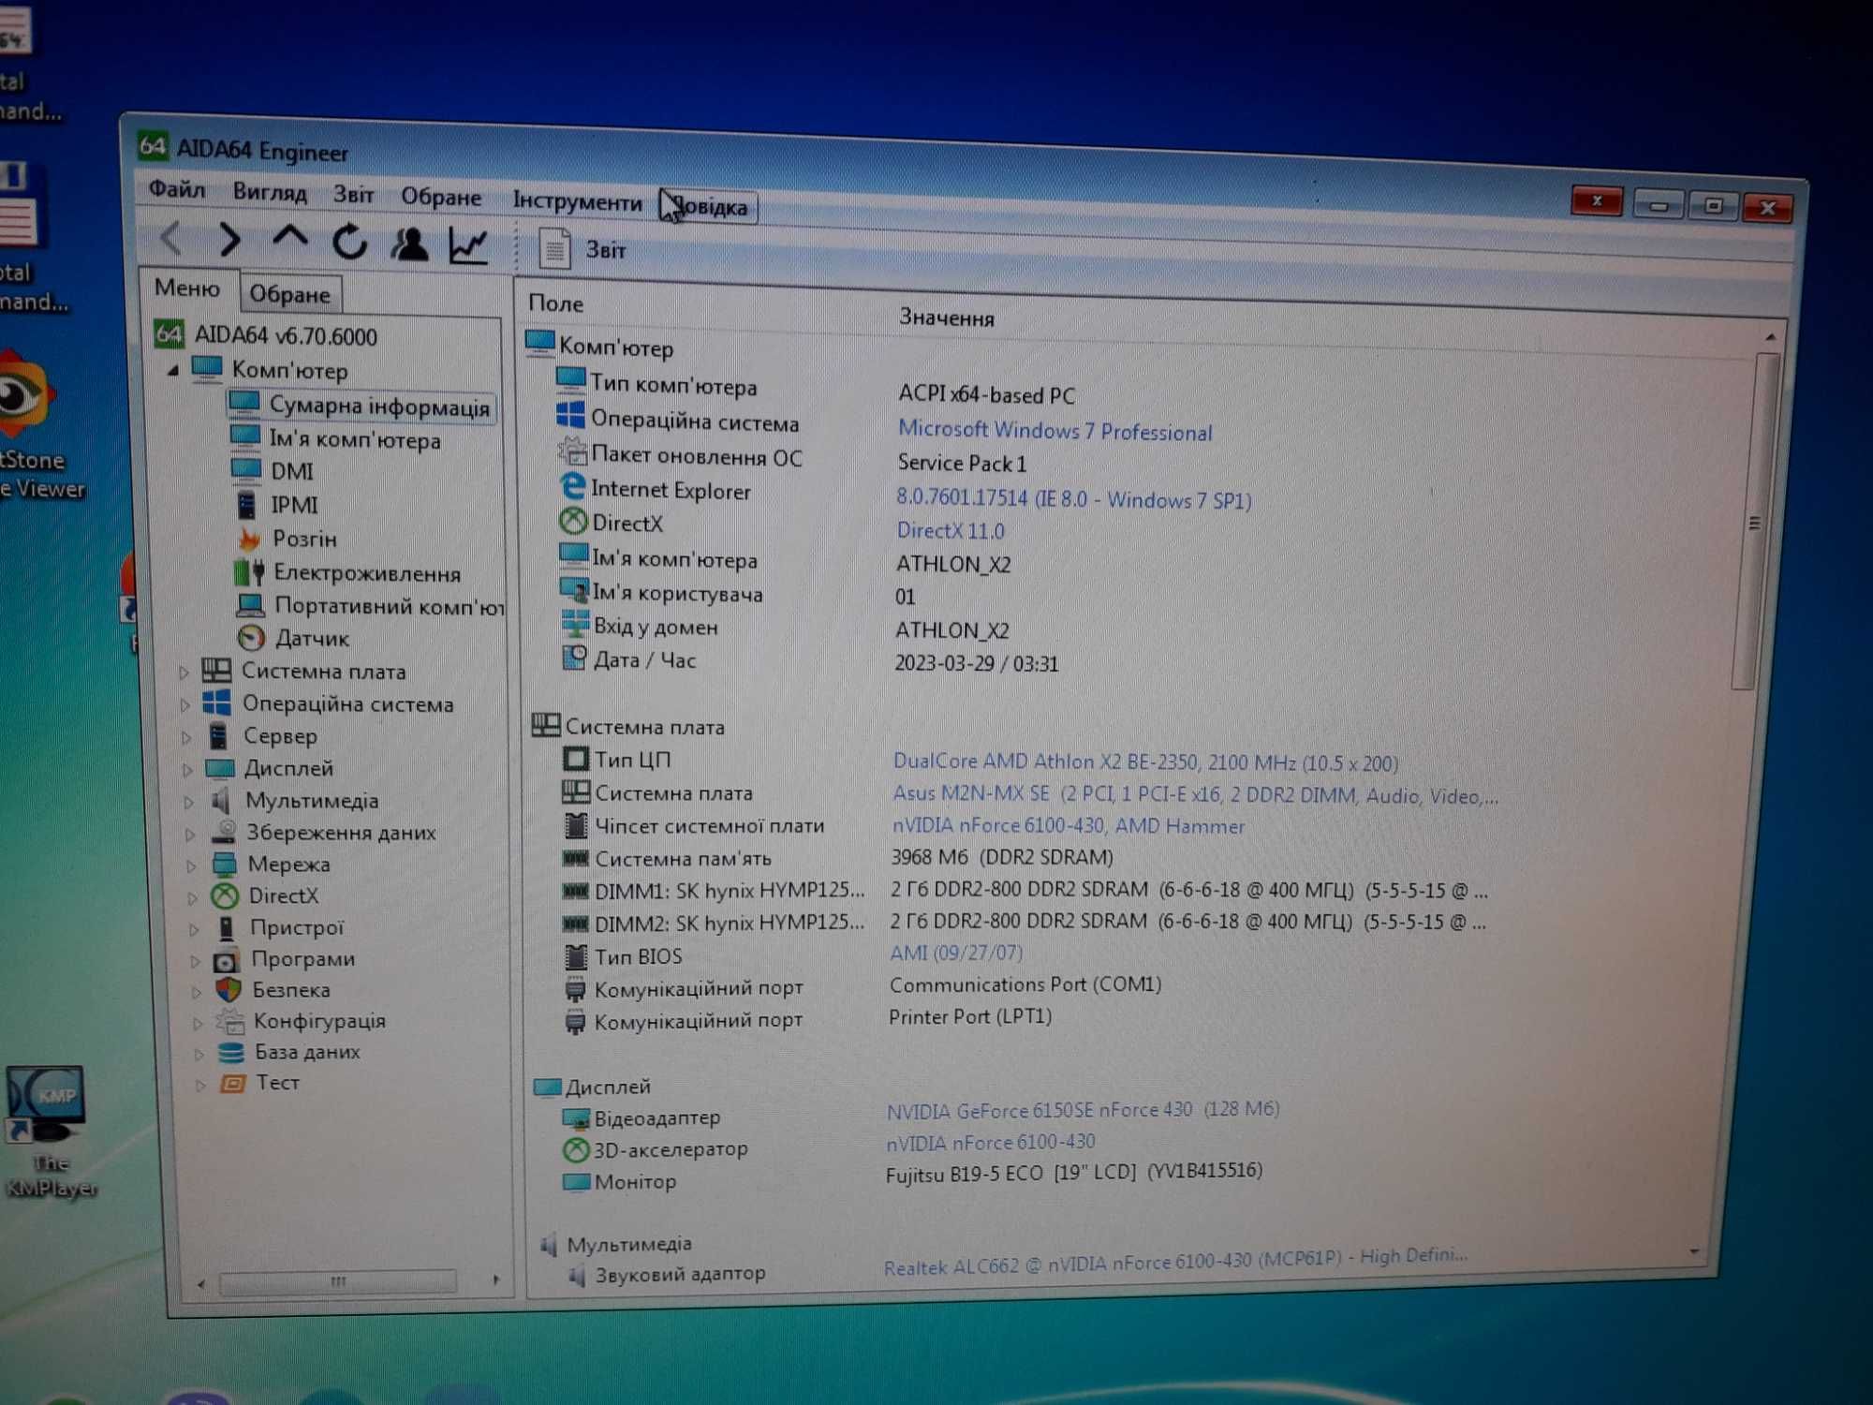Click the Значення column header

[x=947, y=318]
